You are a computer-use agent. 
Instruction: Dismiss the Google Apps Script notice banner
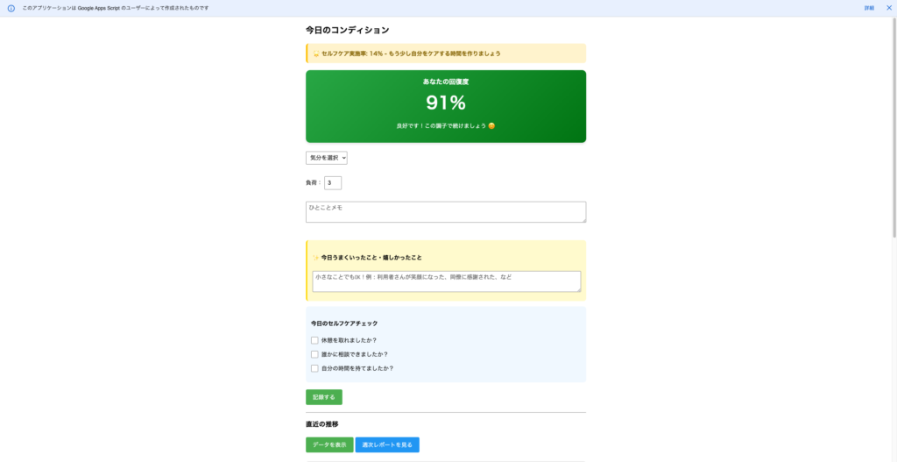click(888, 8)
